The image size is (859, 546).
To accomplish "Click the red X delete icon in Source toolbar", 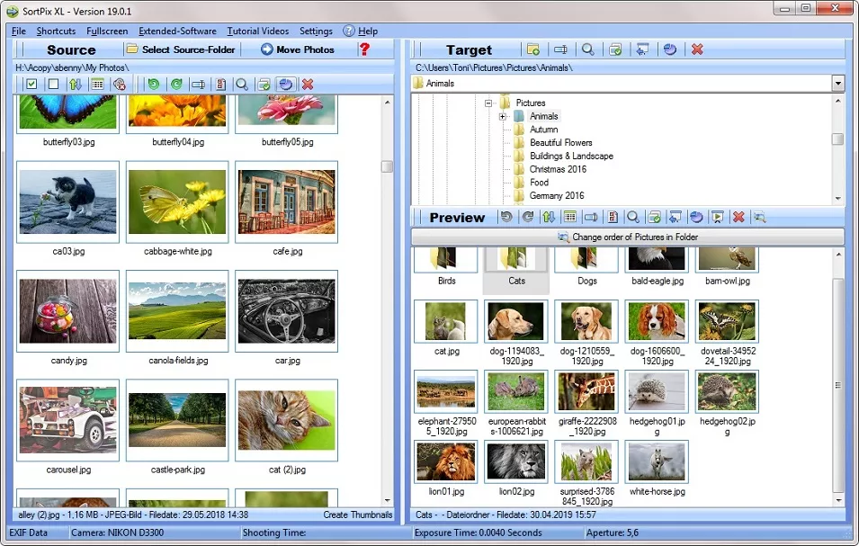I will [308, 84].
